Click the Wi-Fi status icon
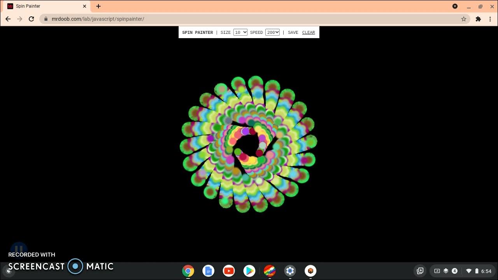 [x=469, y=271]
